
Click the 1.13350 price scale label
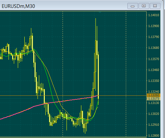click(153, 81)
